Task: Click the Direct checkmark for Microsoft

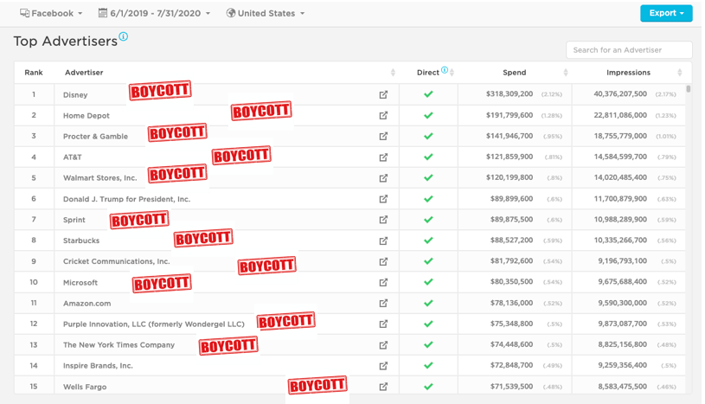Action: tap(428, 282)
